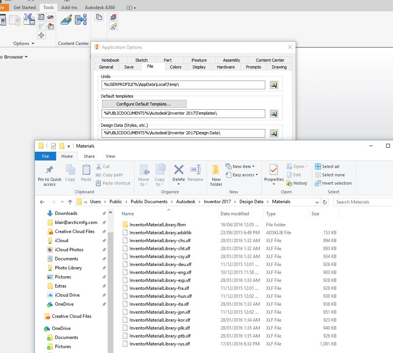Open the Tools ribbon tab in Inventor
Viewport: 393px width, 353px height.
coord(49,8)
